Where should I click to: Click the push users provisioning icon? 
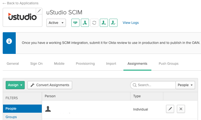pyautogui.click(x=104, y=23)
